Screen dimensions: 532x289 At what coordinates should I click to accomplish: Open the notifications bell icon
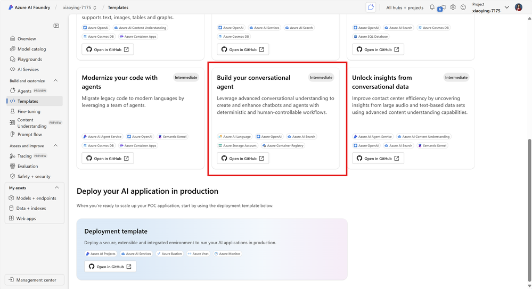click(x=432, y=7)
